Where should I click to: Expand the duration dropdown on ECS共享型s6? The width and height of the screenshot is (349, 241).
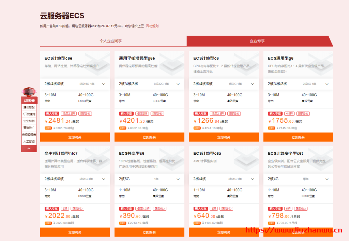(178, 179)
